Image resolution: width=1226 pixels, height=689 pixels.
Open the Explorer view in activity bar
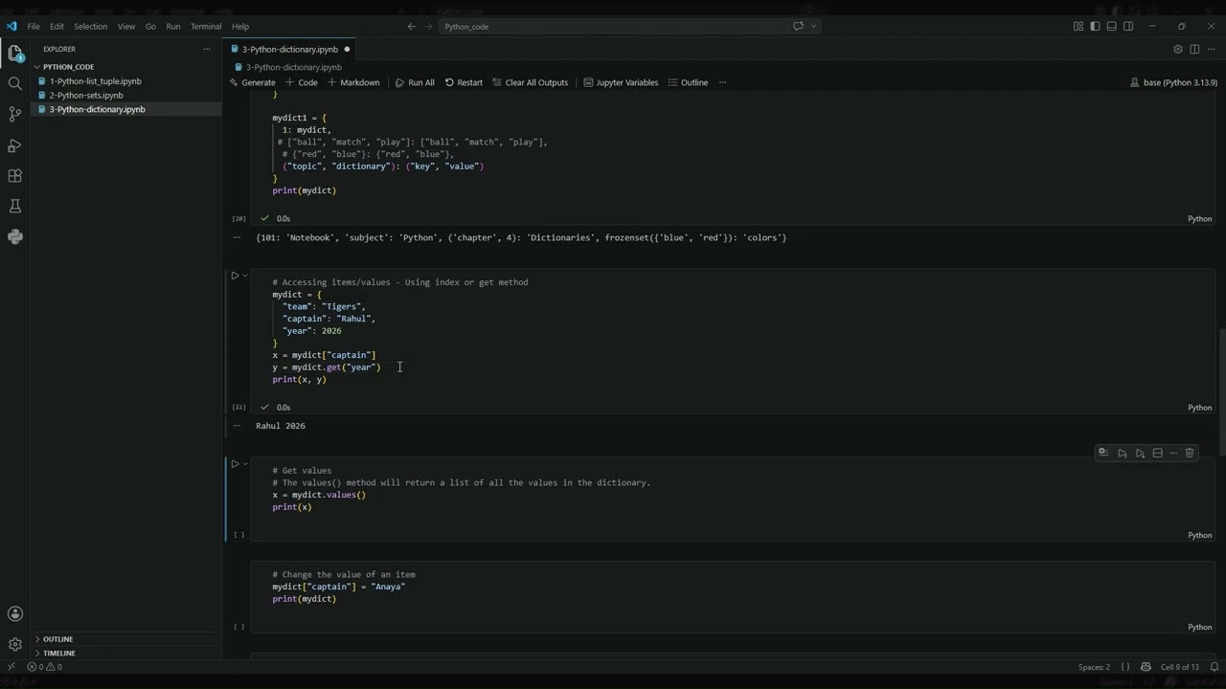click(x=14, y=54)
